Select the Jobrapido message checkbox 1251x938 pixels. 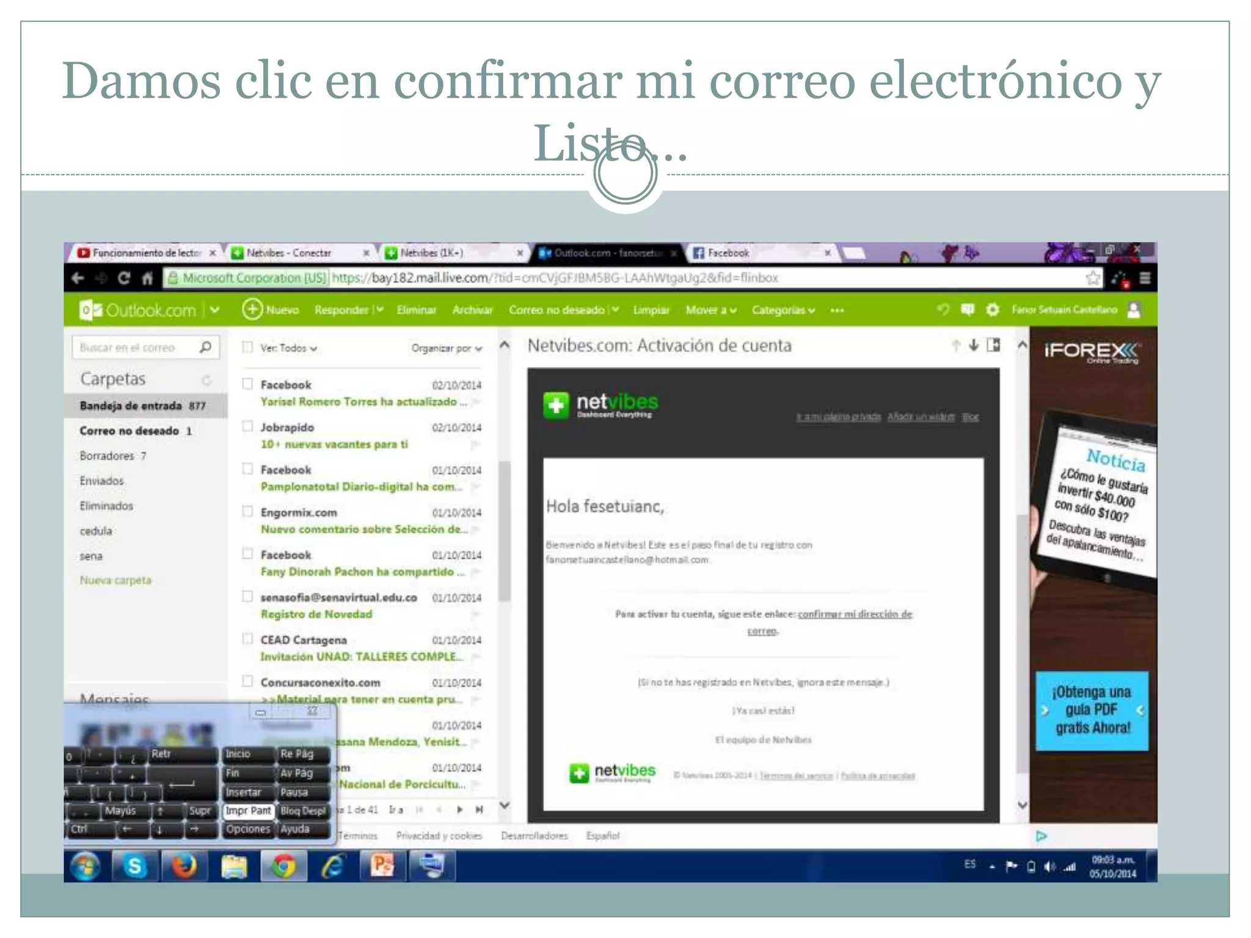coord(247,426)
